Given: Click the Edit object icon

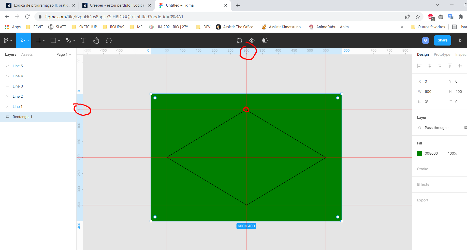Looking at the screenshot, I should (240, 40).
